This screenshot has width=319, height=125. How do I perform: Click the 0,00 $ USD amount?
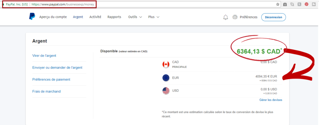(x=269, y=89)
